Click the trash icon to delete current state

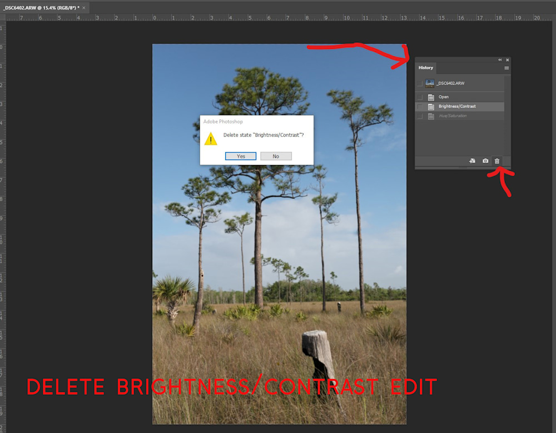497,161
